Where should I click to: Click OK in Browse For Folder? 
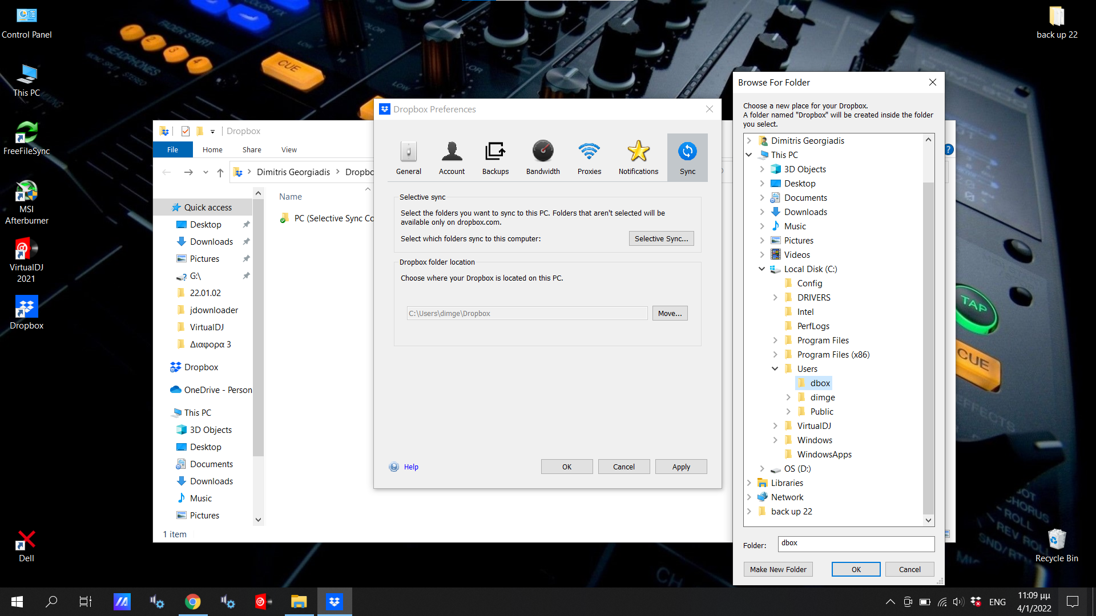(856, 569)
